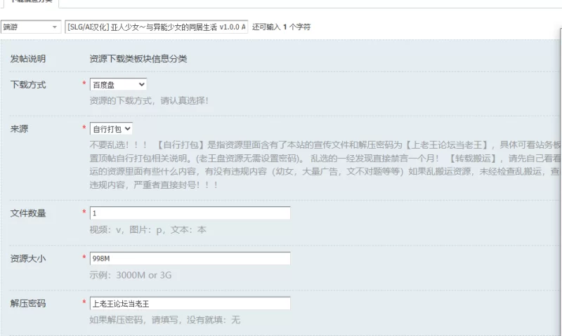Click the chevron icon beside 自行打包
The image size is (562, 336).
[x=128, y=129]
